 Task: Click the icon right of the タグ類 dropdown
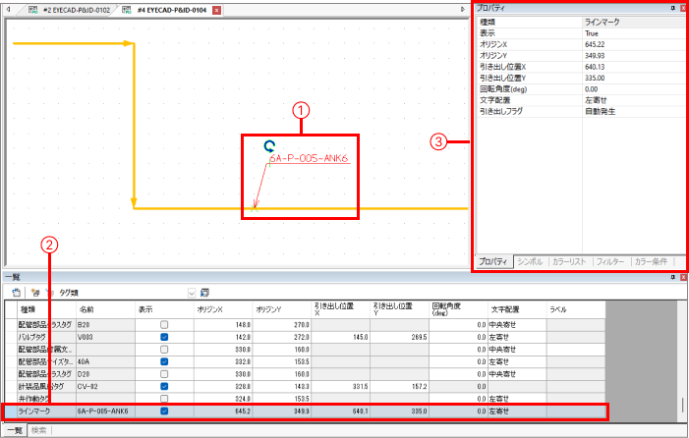(204, 292)
